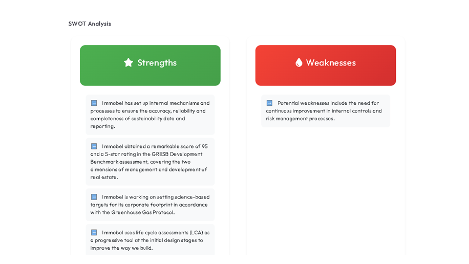
Task: Click the water drop icon beside Weaknesses
Action: (x=299, y=62)
